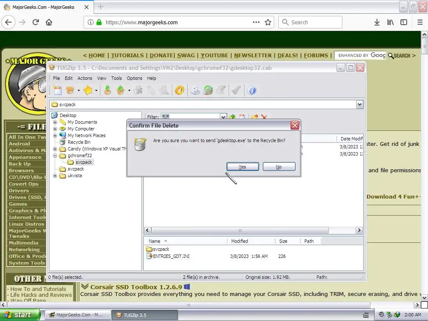Image resolution: width=428 pixels, height=321 pixels.
Task: Click the file panel horizontal scrollbar thumb
Action: pos(240,230)
